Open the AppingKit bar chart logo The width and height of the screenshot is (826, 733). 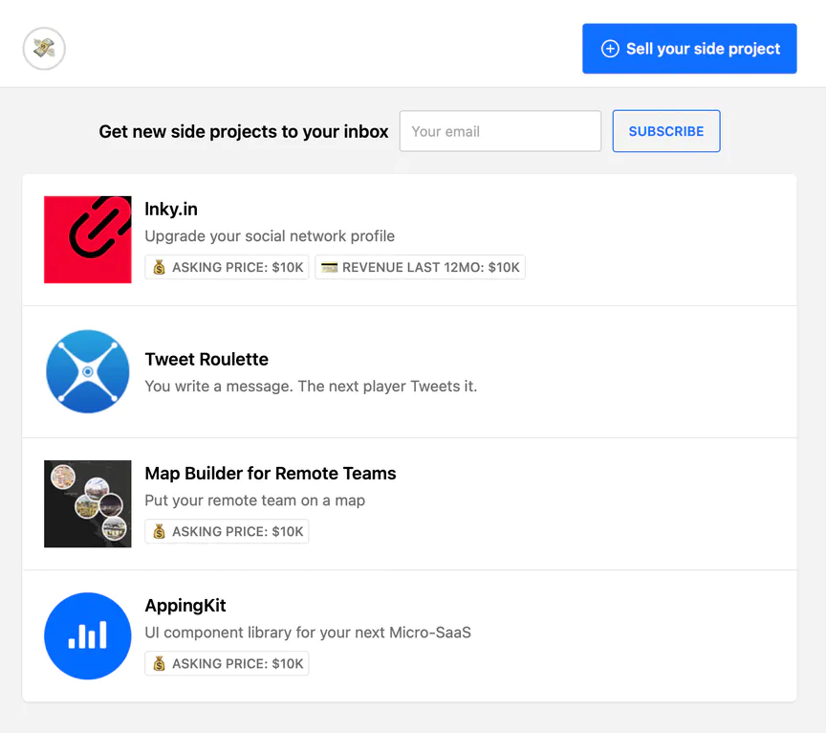click(x=87, y=636)
